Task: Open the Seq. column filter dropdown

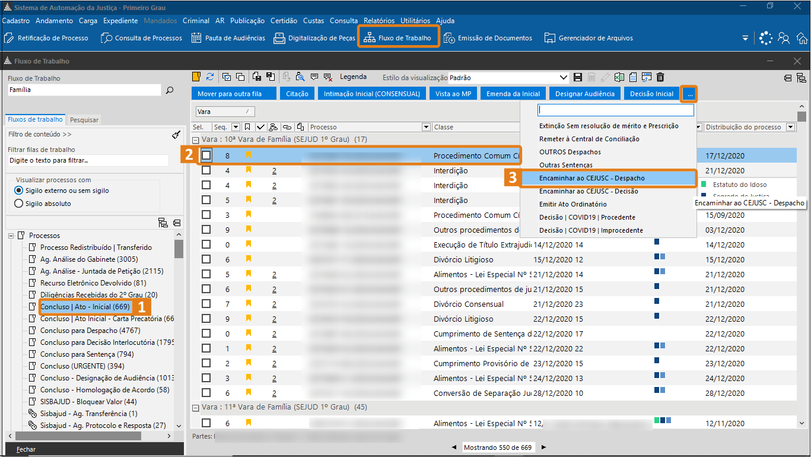Action: [236, 127]
